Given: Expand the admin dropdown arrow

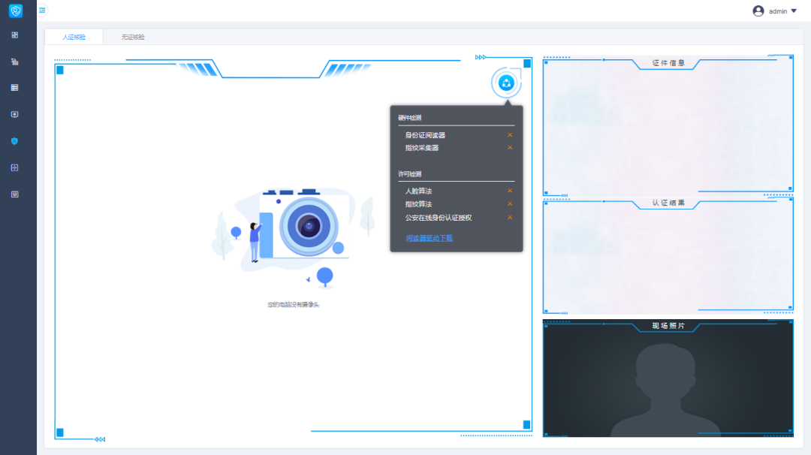Looking at the screenshot, I should pyautogui.click(x=794, y=11).
